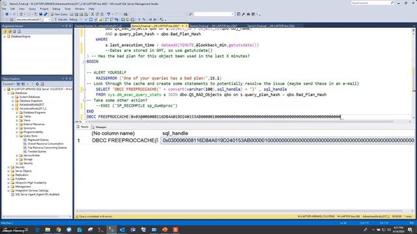Select the Storage folder
The image size is (417, 234).
pos(28,159)
